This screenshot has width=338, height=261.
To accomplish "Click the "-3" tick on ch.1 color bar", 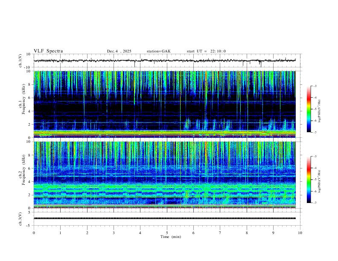I will pyautogui.click(x=315, y=86).
